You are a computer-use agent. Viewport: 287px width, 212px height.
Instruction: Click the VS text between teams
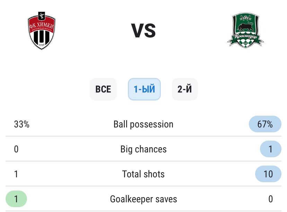(143, 30)
